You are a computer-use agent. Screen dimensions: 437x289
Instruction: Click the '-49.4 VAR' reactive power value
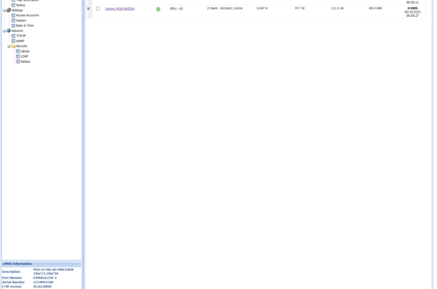point(375,8)
